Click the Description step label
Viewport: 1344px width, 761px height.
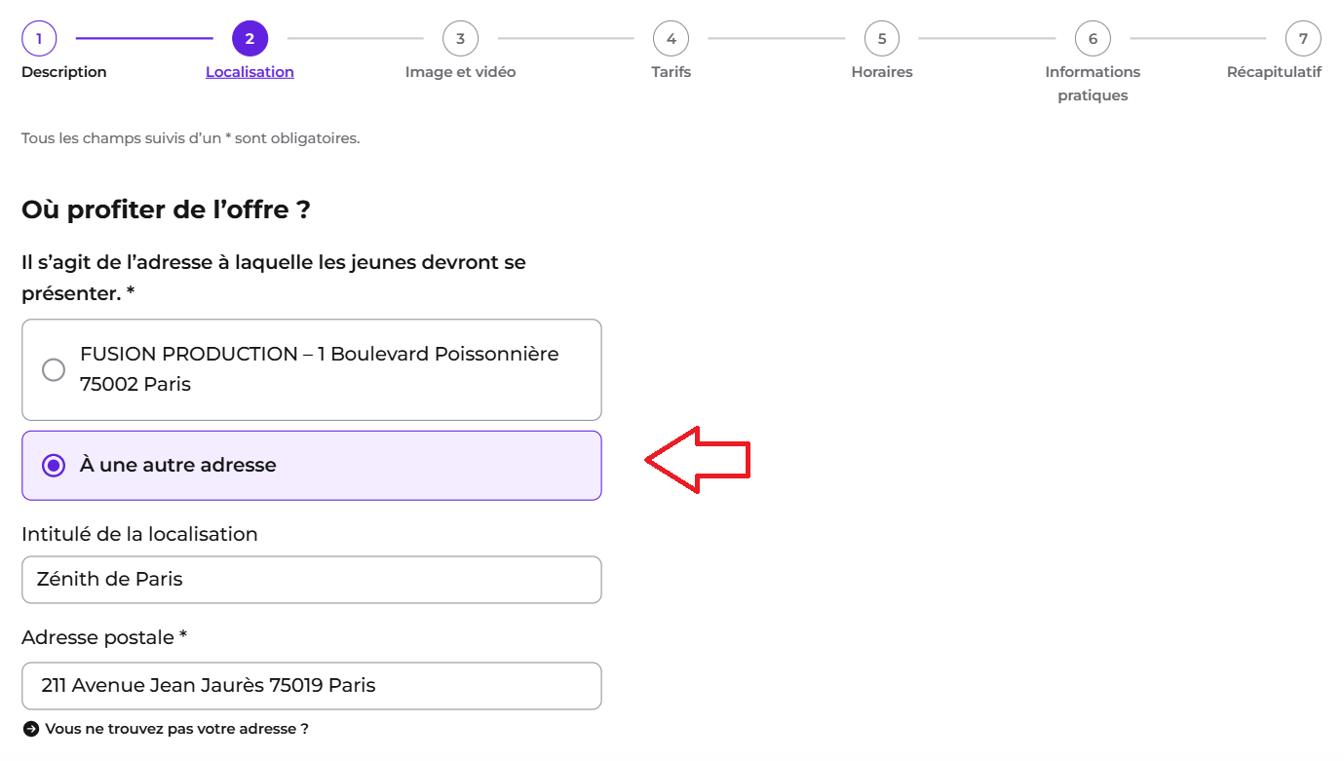(x=64, y=72)
